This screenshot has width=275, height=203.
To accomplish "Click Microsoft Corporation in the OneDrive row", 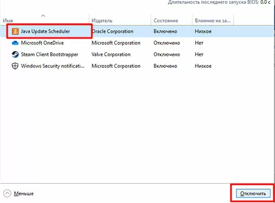I will [x=116, y=43].
